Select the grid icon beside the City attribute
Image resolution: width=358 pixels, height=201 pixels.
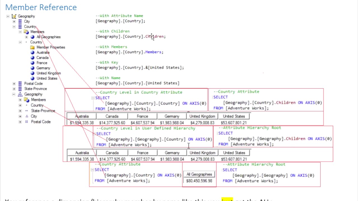pos(20,21)
